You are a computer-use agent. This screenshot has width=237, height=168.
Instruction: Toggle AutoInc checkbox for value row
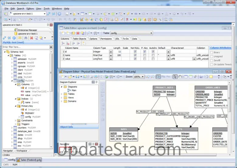153,59
